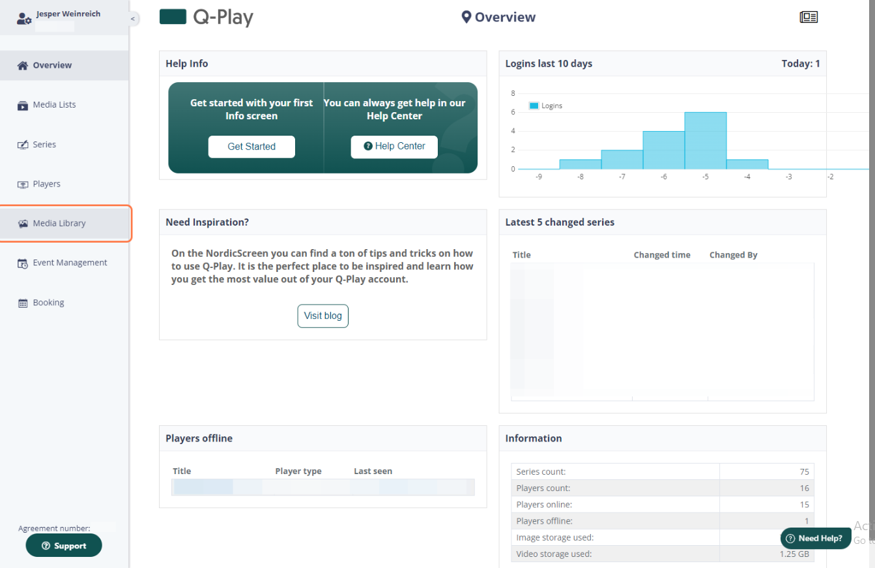Click the Get Started button
This screenshot has height=568, width=875.
coord(251,147)
